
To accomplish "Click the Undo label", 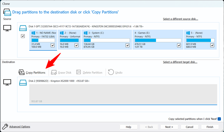I will click(x=119, y=73).
